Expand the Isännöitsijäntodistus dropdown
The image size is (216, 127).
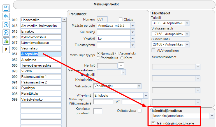212,116
